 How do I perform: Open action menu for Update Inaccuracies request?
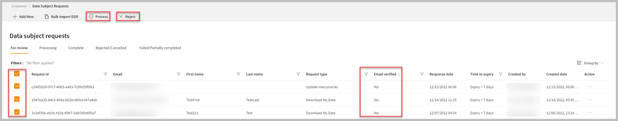point(590,87)
